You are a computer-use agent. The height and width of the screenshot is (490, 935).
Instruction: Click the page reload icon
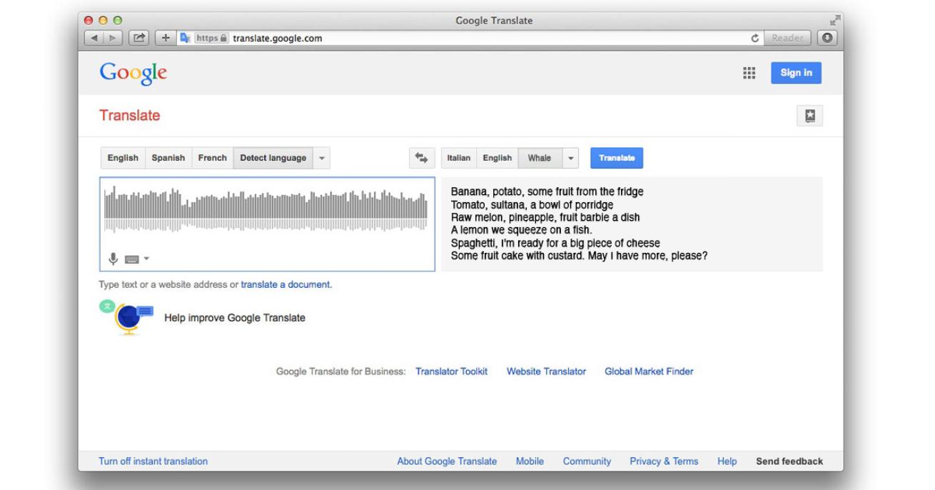[x=754, y=39]
